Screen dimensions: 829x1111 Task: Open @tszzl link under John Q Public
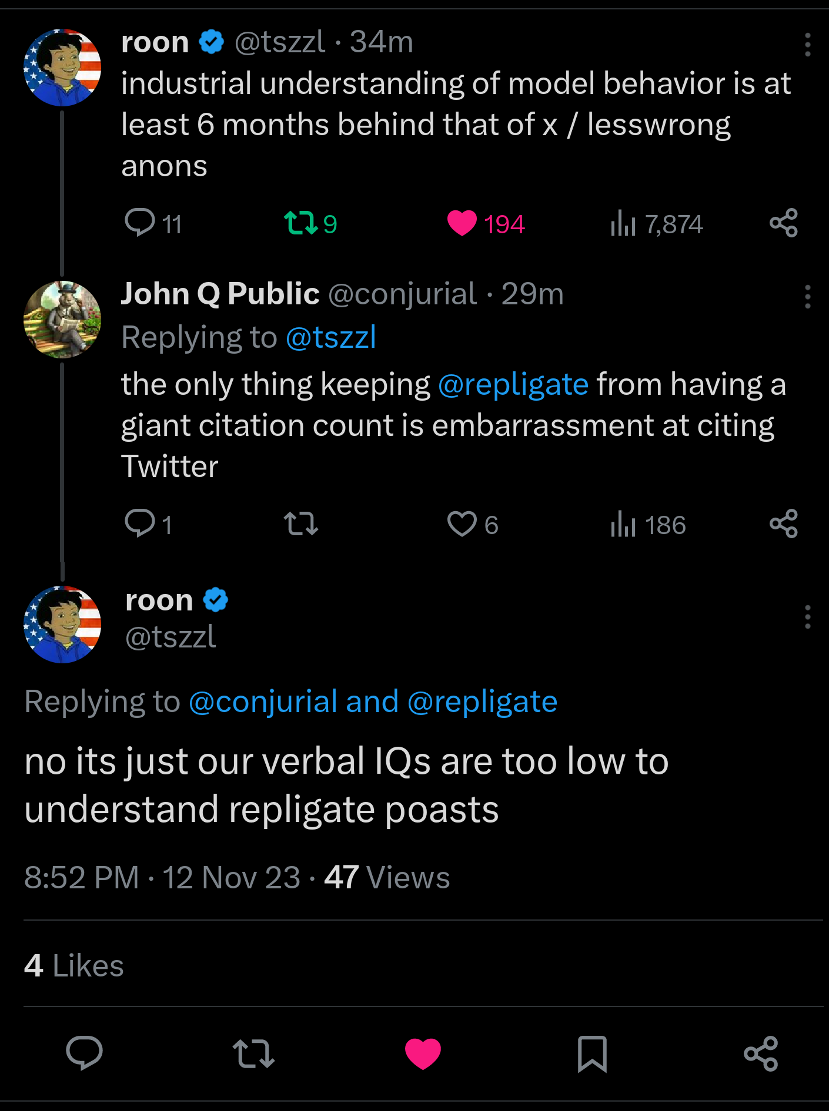coord(330,338)
